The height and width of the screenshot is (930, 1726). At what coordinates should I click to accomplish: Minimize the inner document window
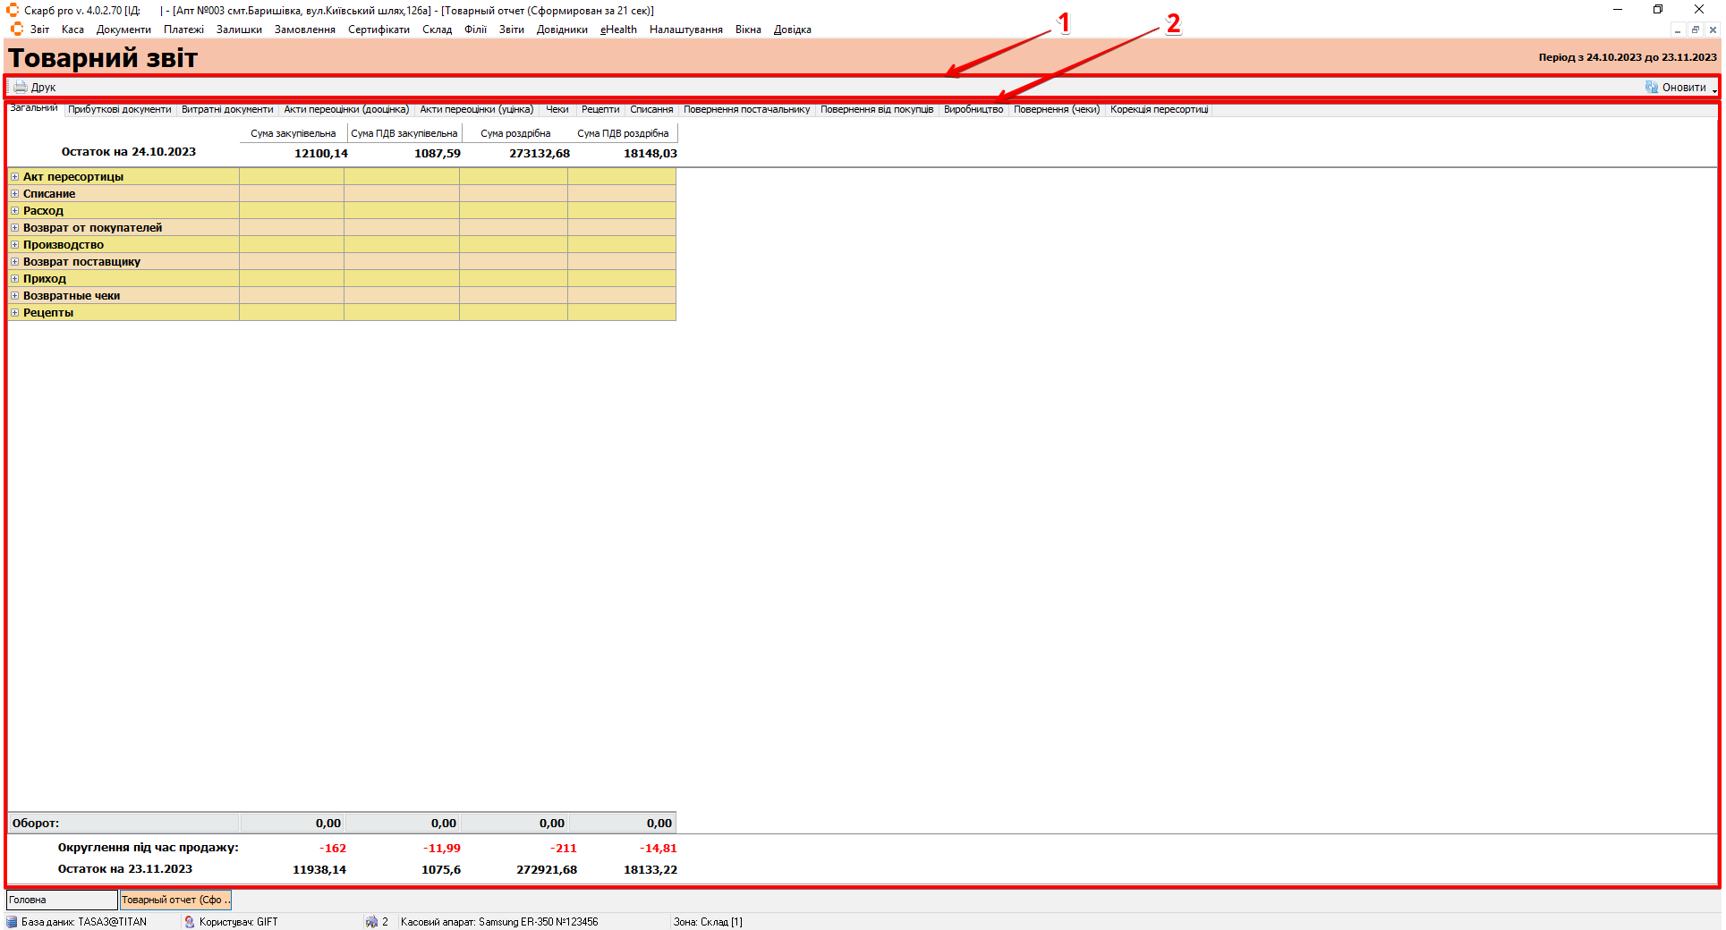(x=1678, y=30)
